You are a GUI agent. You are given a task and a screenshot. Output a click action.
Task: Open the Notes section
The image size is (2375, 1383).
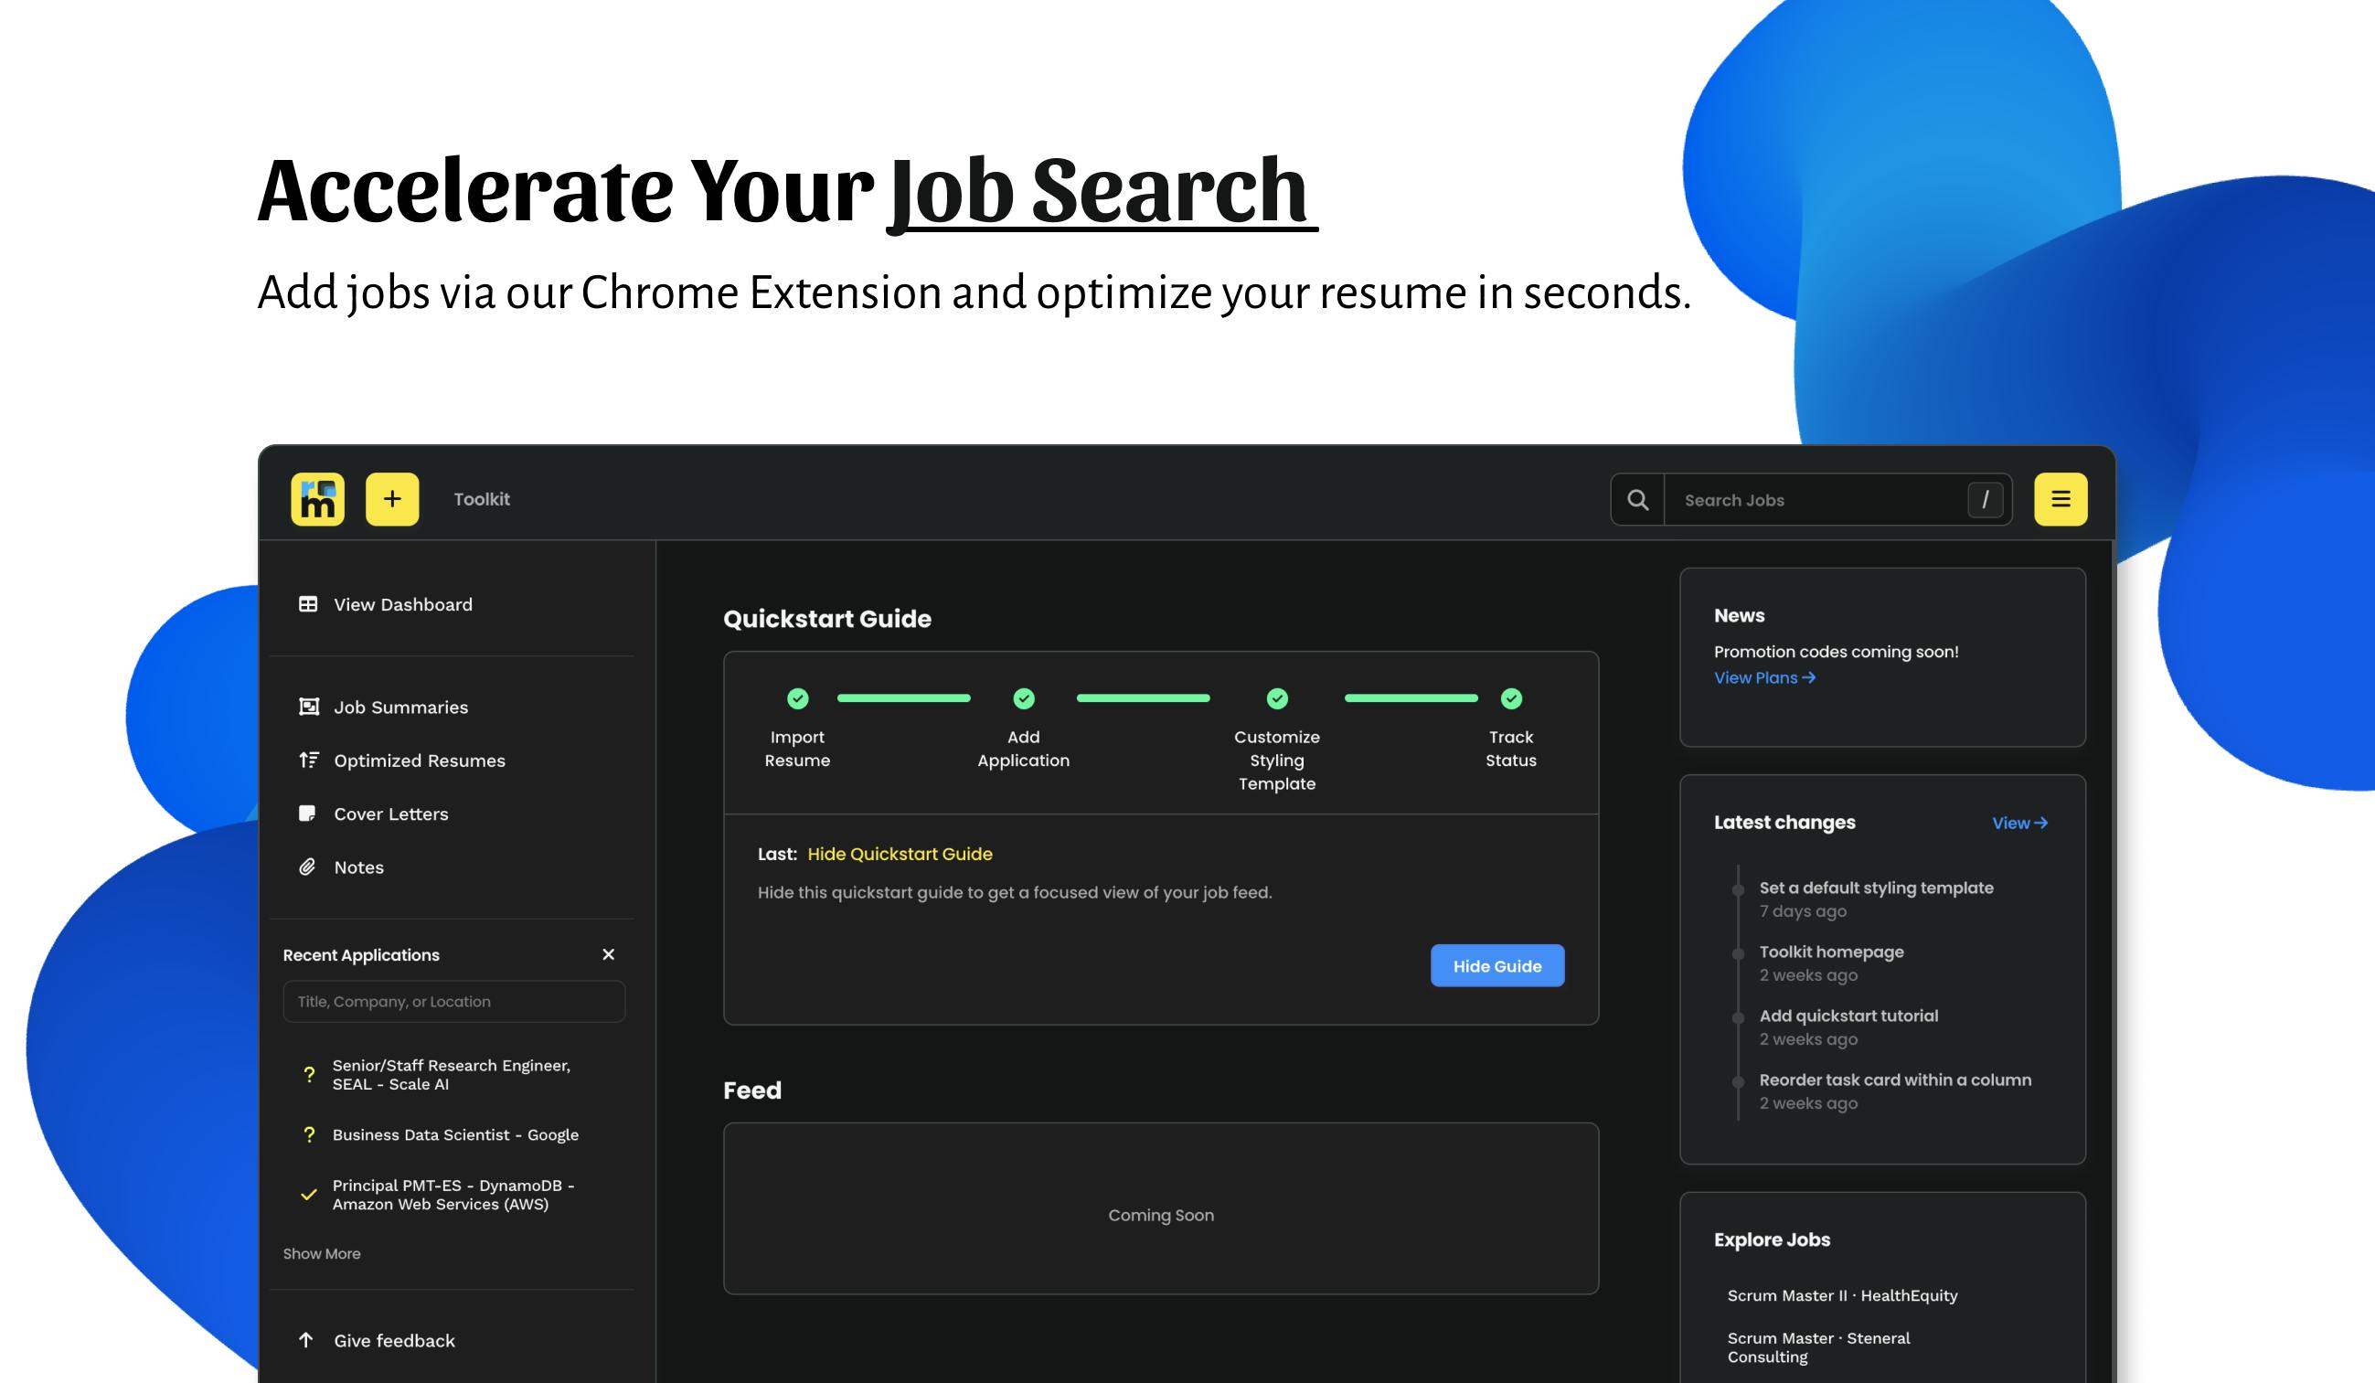(359, 867)
